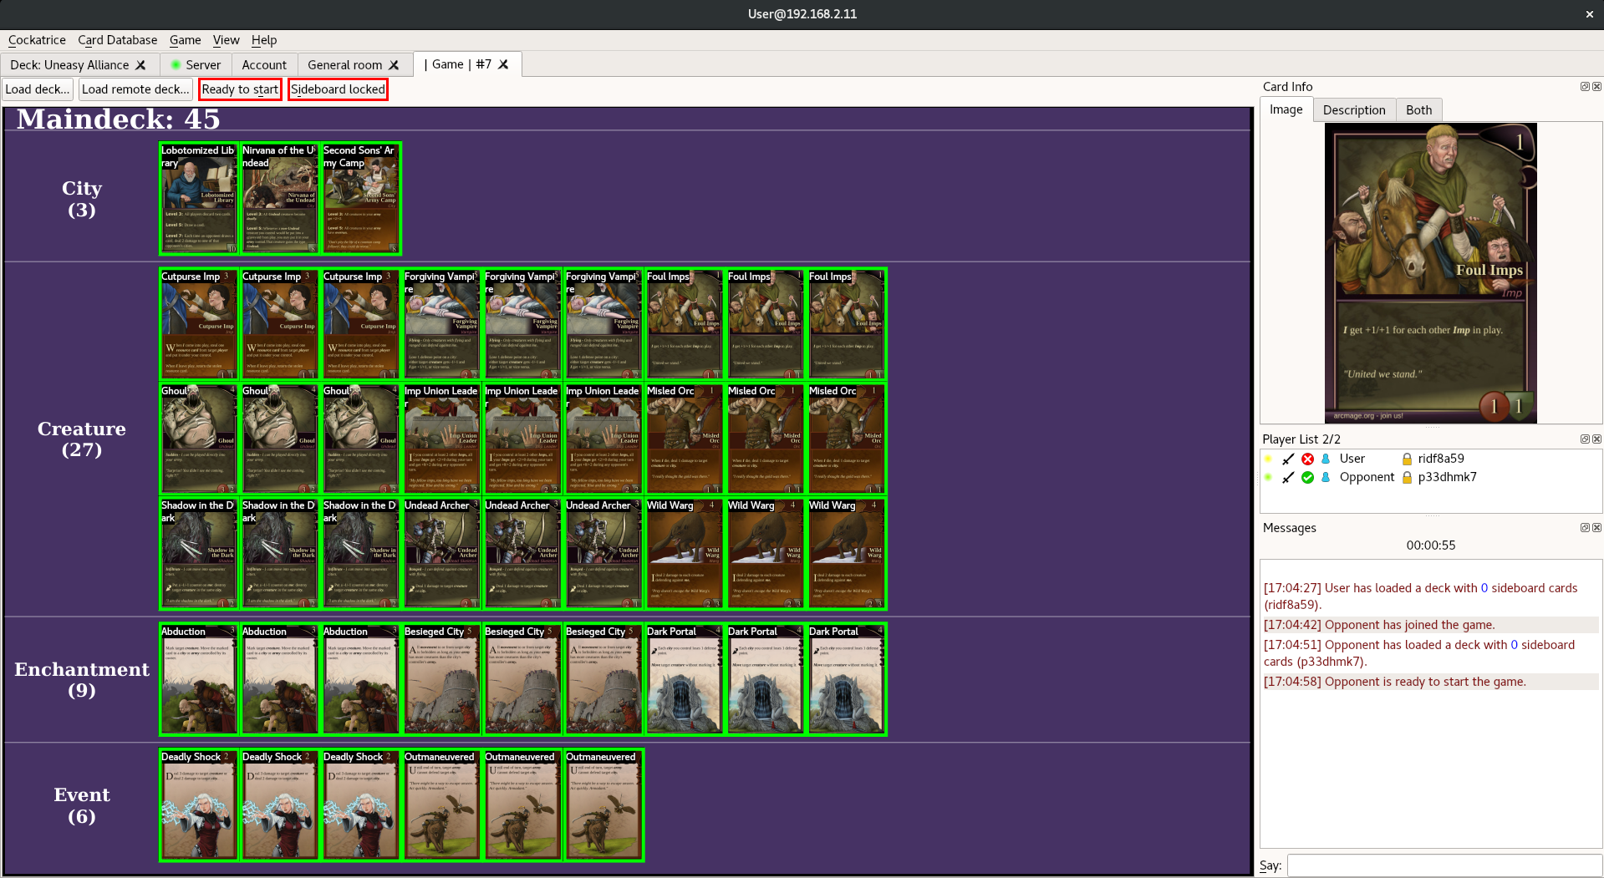The height and width of the screenshot is (878, 1604).
Task: Close the Card Info panel
Action: (x=1596, y=87)
